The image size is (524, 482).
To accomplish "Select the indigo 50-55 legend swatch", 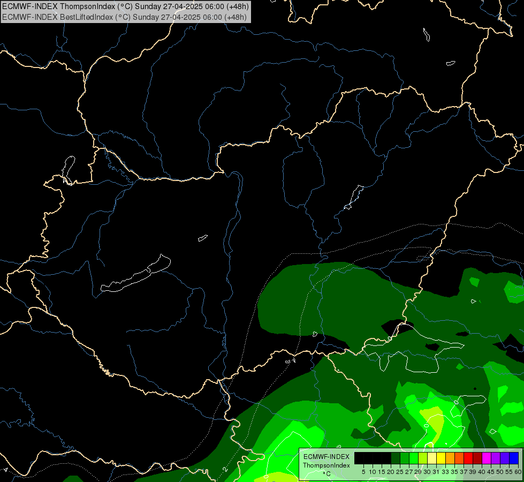I will (505, 458).
